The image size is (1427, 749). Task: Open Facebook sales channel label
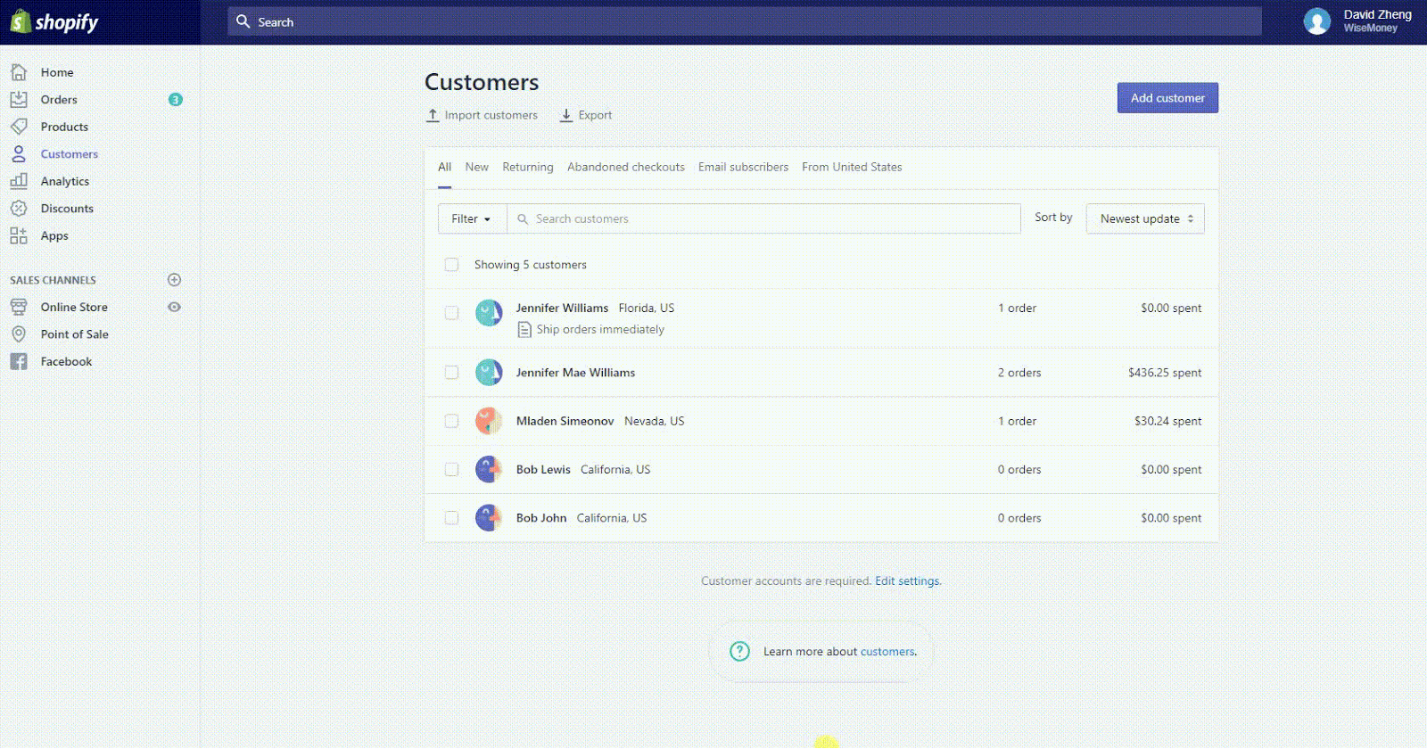coord(67,361)
